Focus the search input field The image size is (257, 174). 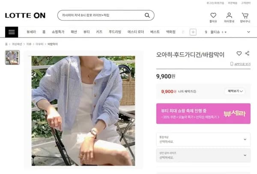tap(102, 15)
